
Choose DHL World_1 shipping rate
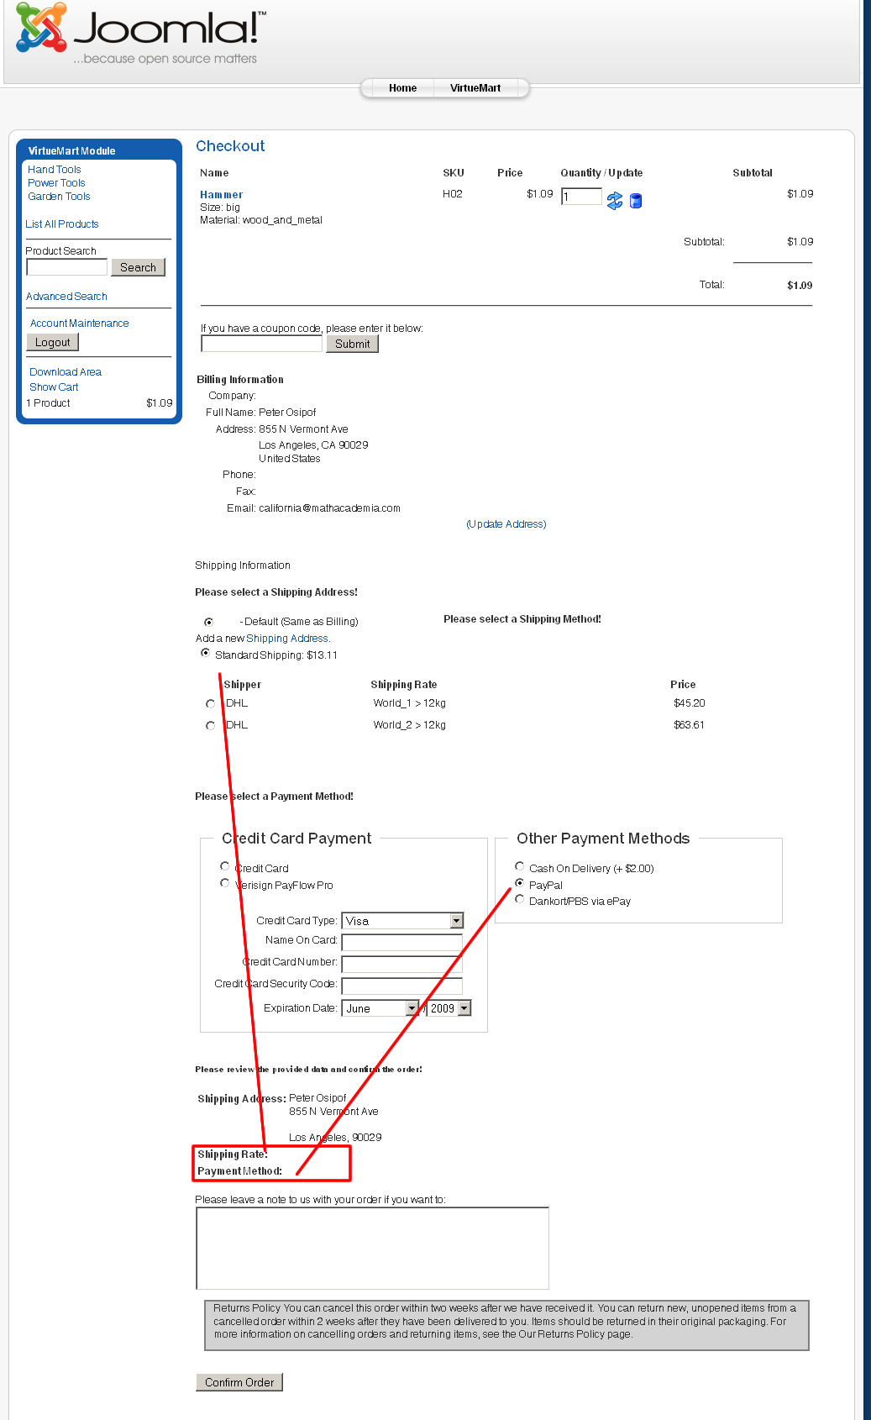pyautogui.click(x=210, y=704)
